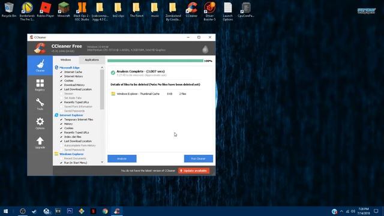Image resolution: width=384 pixels, height=216 pixels.
Task: Switch to the Applications tab
Action: [92, 60]
